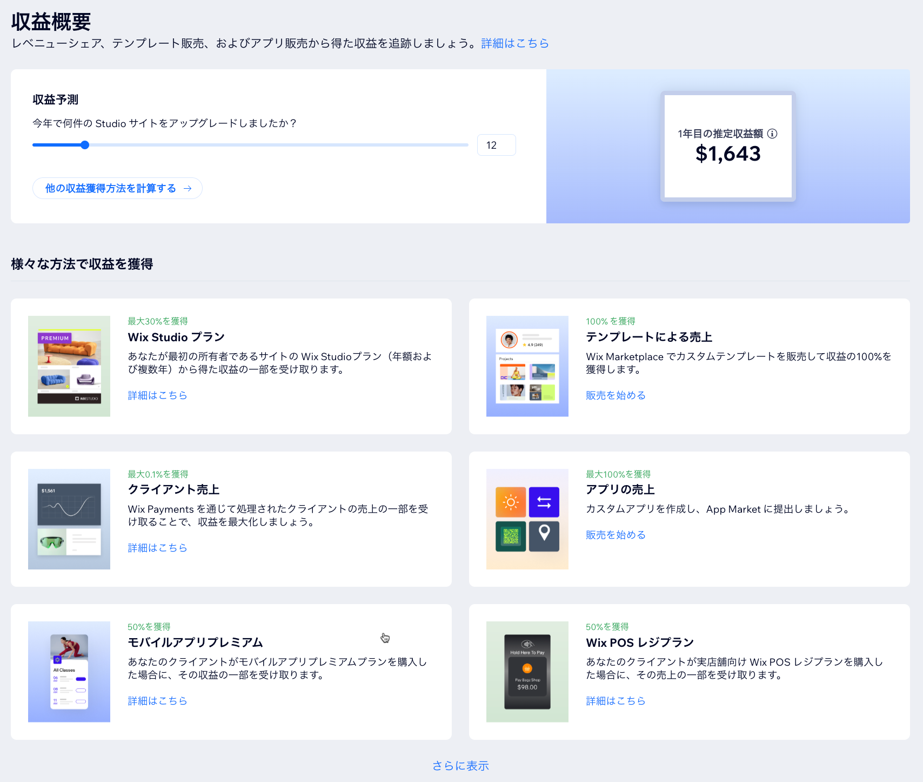The image size is (923, 782).
Task: Click the Studio site count slider handle
Action: click(85, 145)
